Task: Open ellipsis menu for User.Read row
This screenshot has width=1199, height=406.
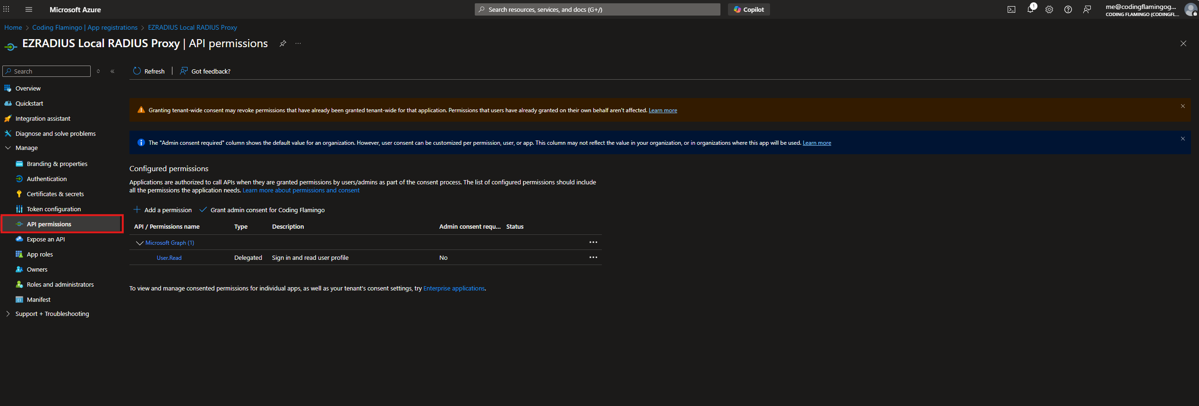Action: [593, 257]
